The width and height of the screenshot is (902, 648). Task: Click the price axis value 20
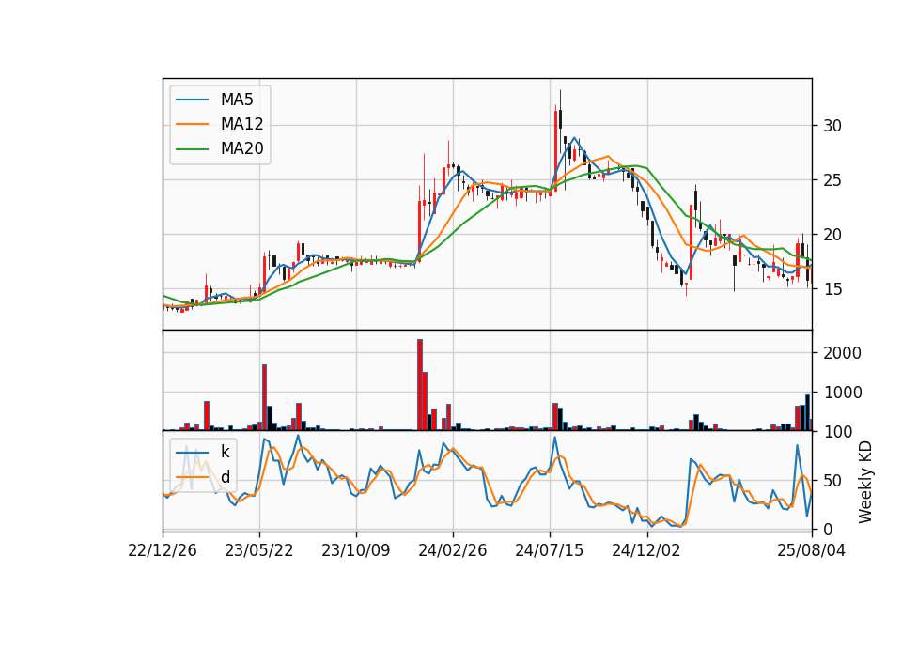832,235
